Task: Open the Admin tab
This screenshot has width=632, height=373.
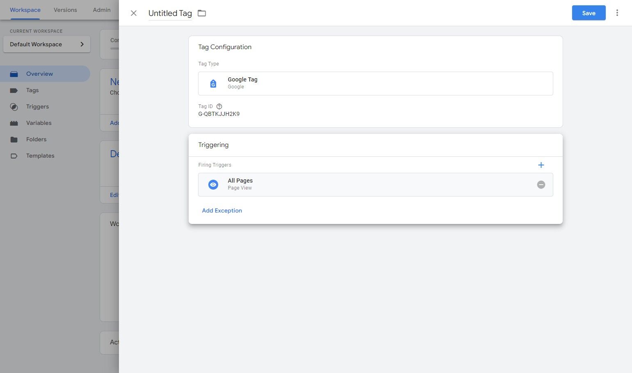Action: (x=102, y=10)
